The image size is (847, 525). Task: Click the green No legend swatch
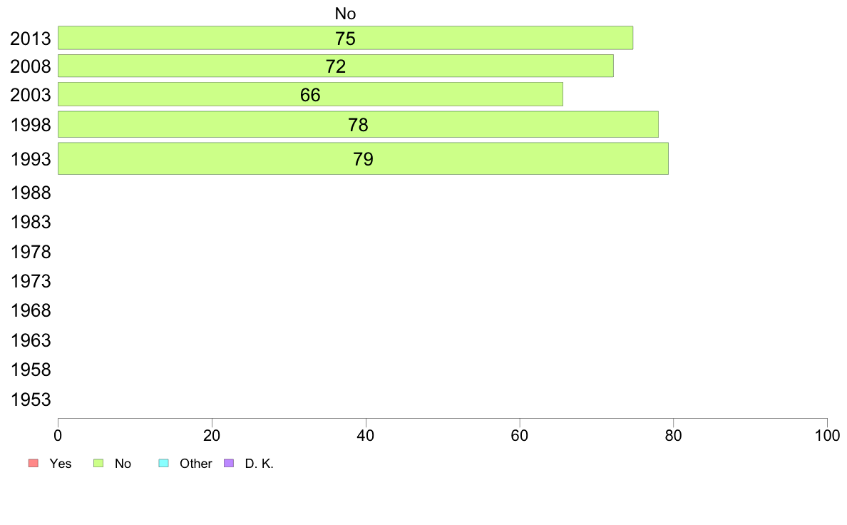pos(98,464)
